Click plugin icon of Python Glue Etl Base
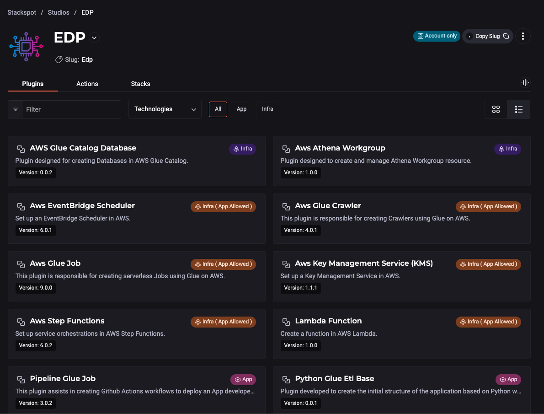This screenshot has height=414, width=544. [x=286, y=380]
